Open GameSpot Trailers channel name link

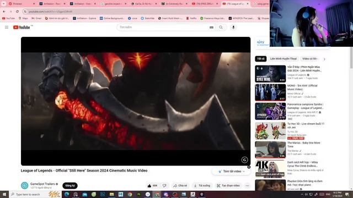tap(42, 184)
